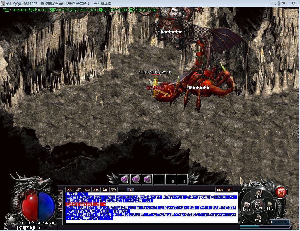Minimize the game window
The width and height of the screenshot is (300, 231).
click(274, 4)
